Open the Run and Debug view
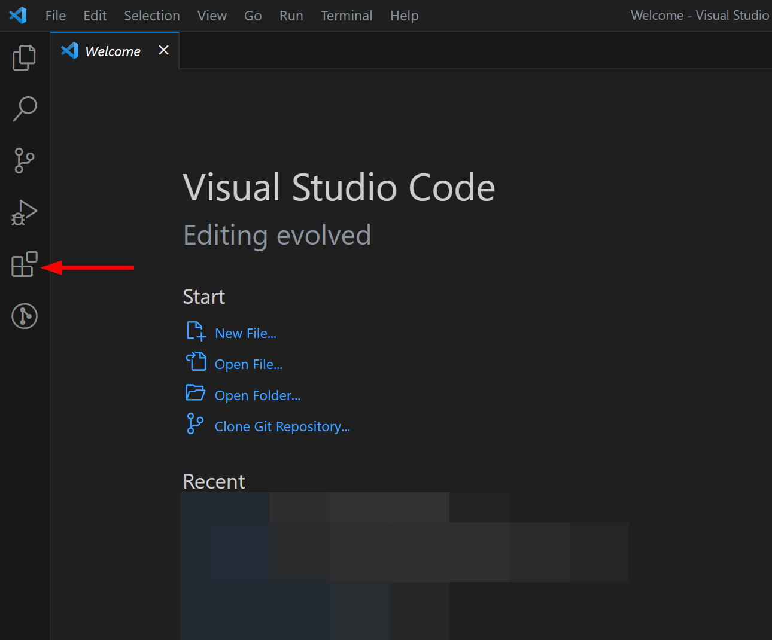The width and height of the screenshot is (772, 640). (24, 212)
